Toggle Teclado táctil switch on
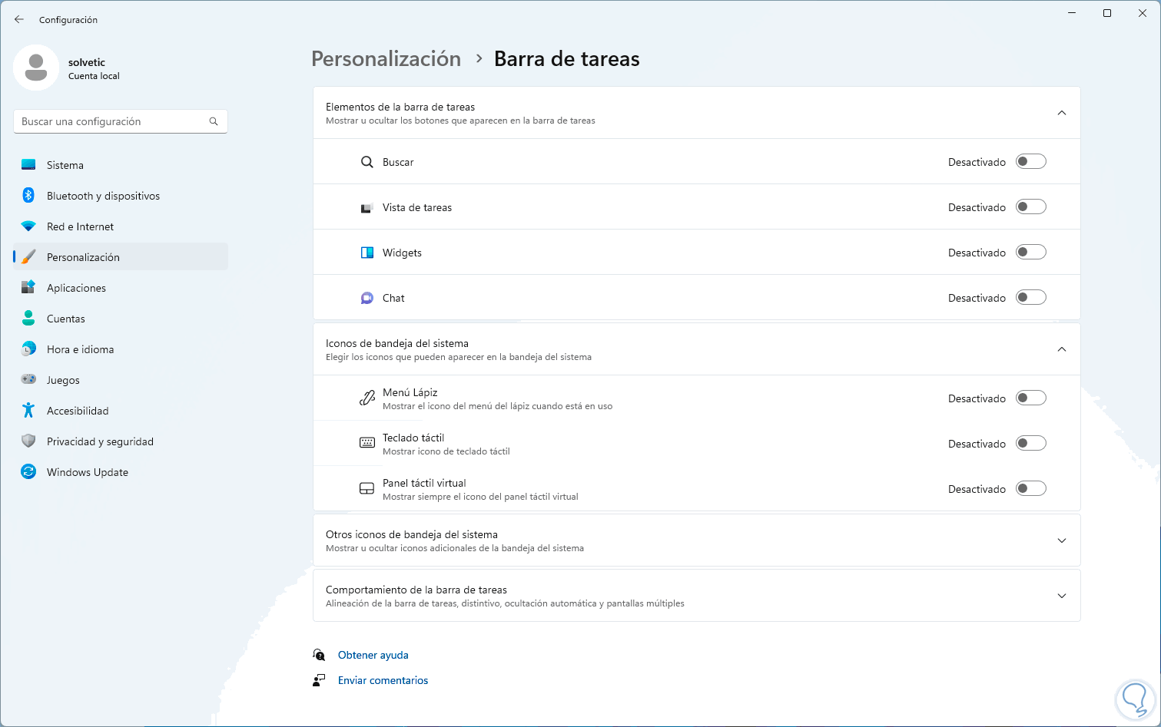The width and height of the screenshot is (1161, 727). point(1030,444)
